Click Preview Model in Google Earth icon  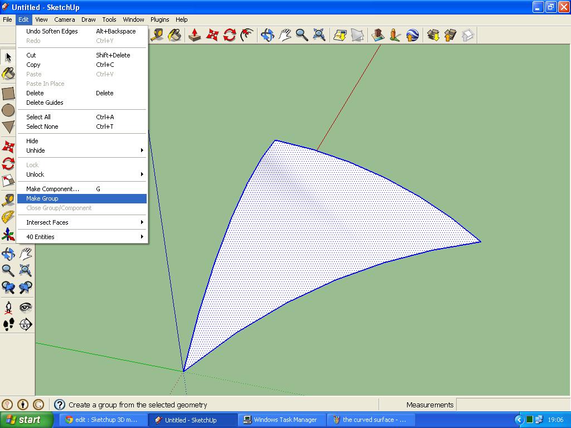[412, 35]
